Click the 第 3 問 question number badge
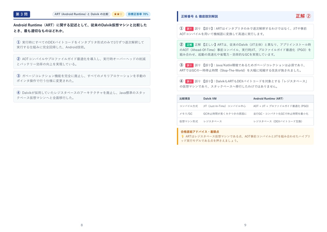Image resolution: width=327 pixels, height=232 pixels. pyautogui.click(x=22, y=14)
